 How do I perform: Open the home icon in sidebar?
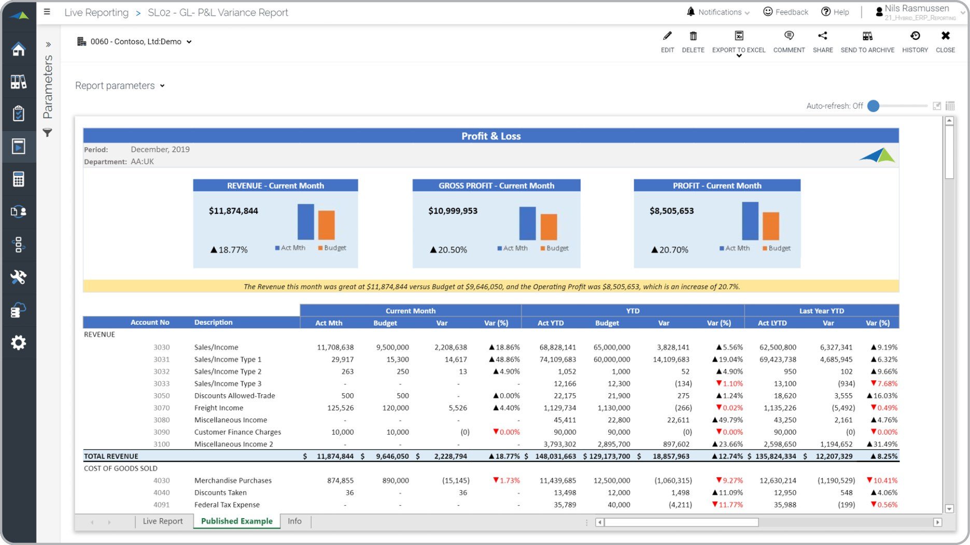19,49
